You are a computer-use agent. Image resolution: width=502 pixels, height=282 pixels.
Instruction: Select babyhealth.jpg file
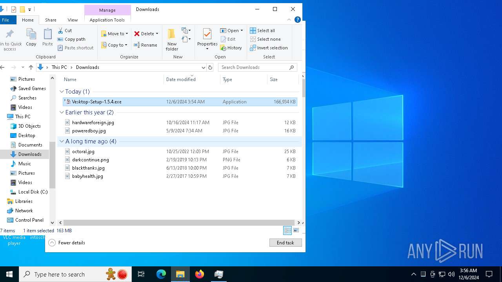pyautogui.click(x=180, y=176)
